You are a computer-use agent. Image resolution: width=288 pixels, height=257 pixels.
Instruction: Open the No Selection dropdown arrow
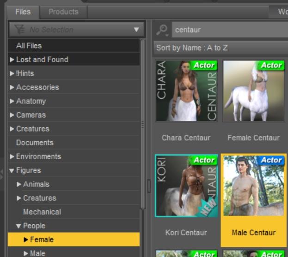(x=136, y=30)
